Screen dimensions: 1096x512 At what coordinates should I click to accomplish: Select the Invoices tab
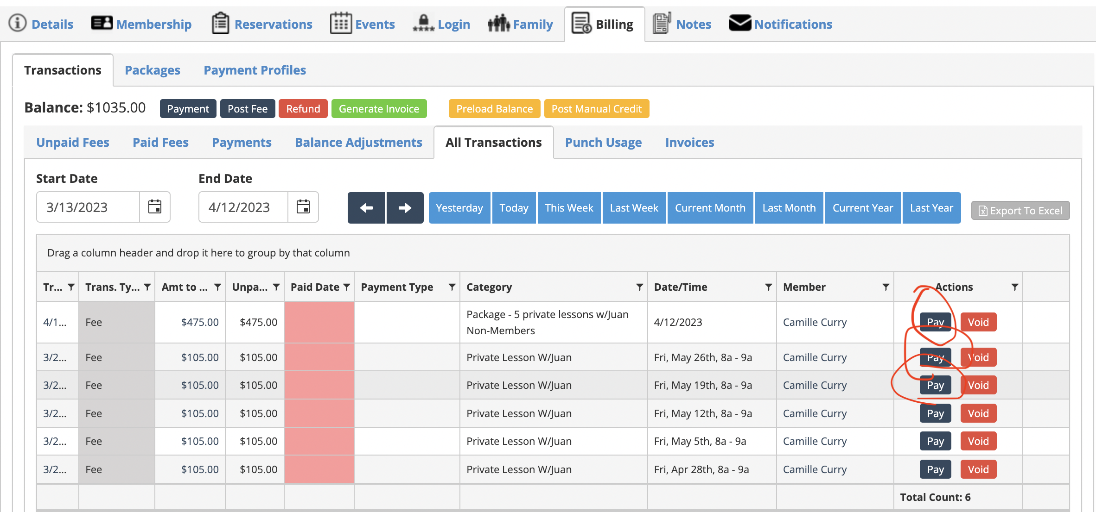pyautogui.click(x=689, y=143)
